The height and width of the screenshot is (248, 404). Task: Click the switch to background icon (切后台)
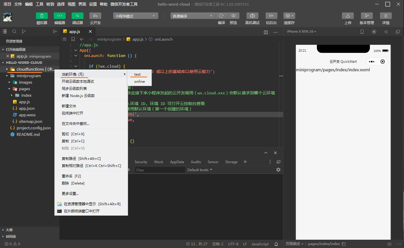[x=271, y=16]
